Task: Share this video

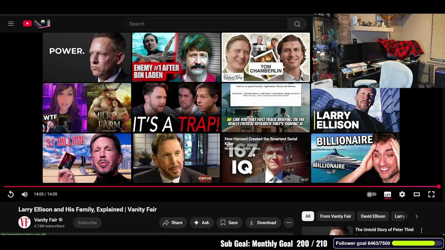Action: [x=173, y=223]
